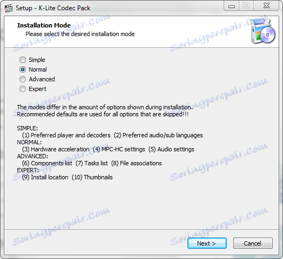Image resolution: width=283 pixels, height=259 pixels.
Task: Click '(10) Thumbnails' text
Action: (92, 178)
